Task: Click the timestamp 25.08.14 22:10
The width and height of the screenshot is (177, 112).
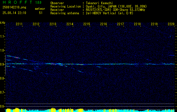Action: pos(14,13)
